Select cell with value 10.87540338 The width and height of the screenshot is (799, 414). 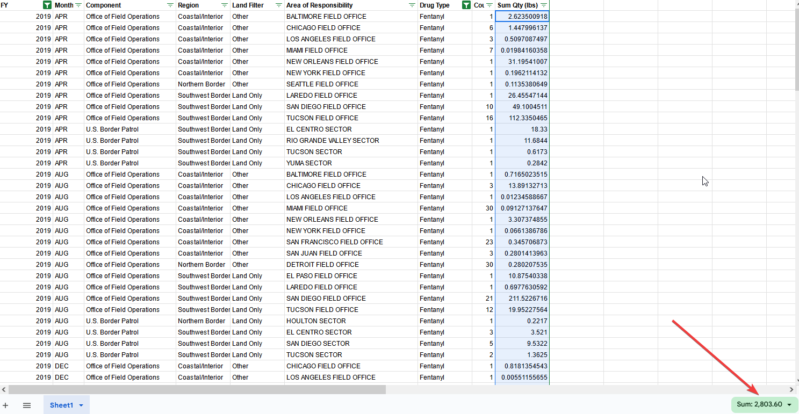point(522,276)
